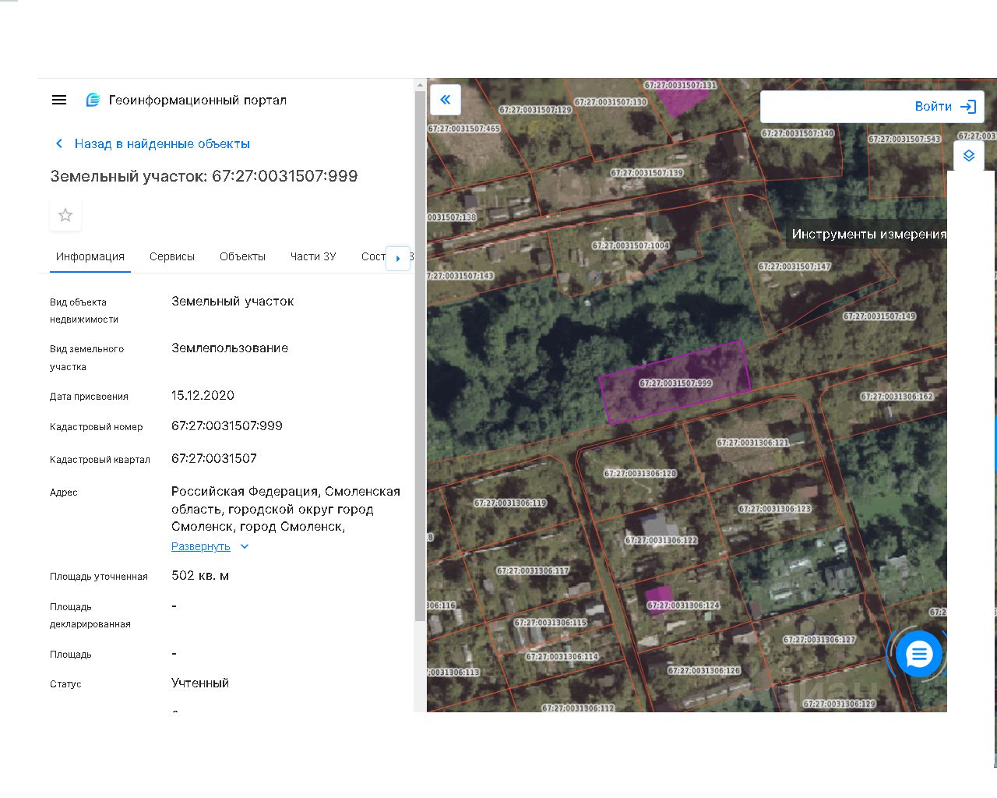Click map parcel label 67:27:0031306:114
The width and height of the screenshot is (997, 798).
coord(562,656)
